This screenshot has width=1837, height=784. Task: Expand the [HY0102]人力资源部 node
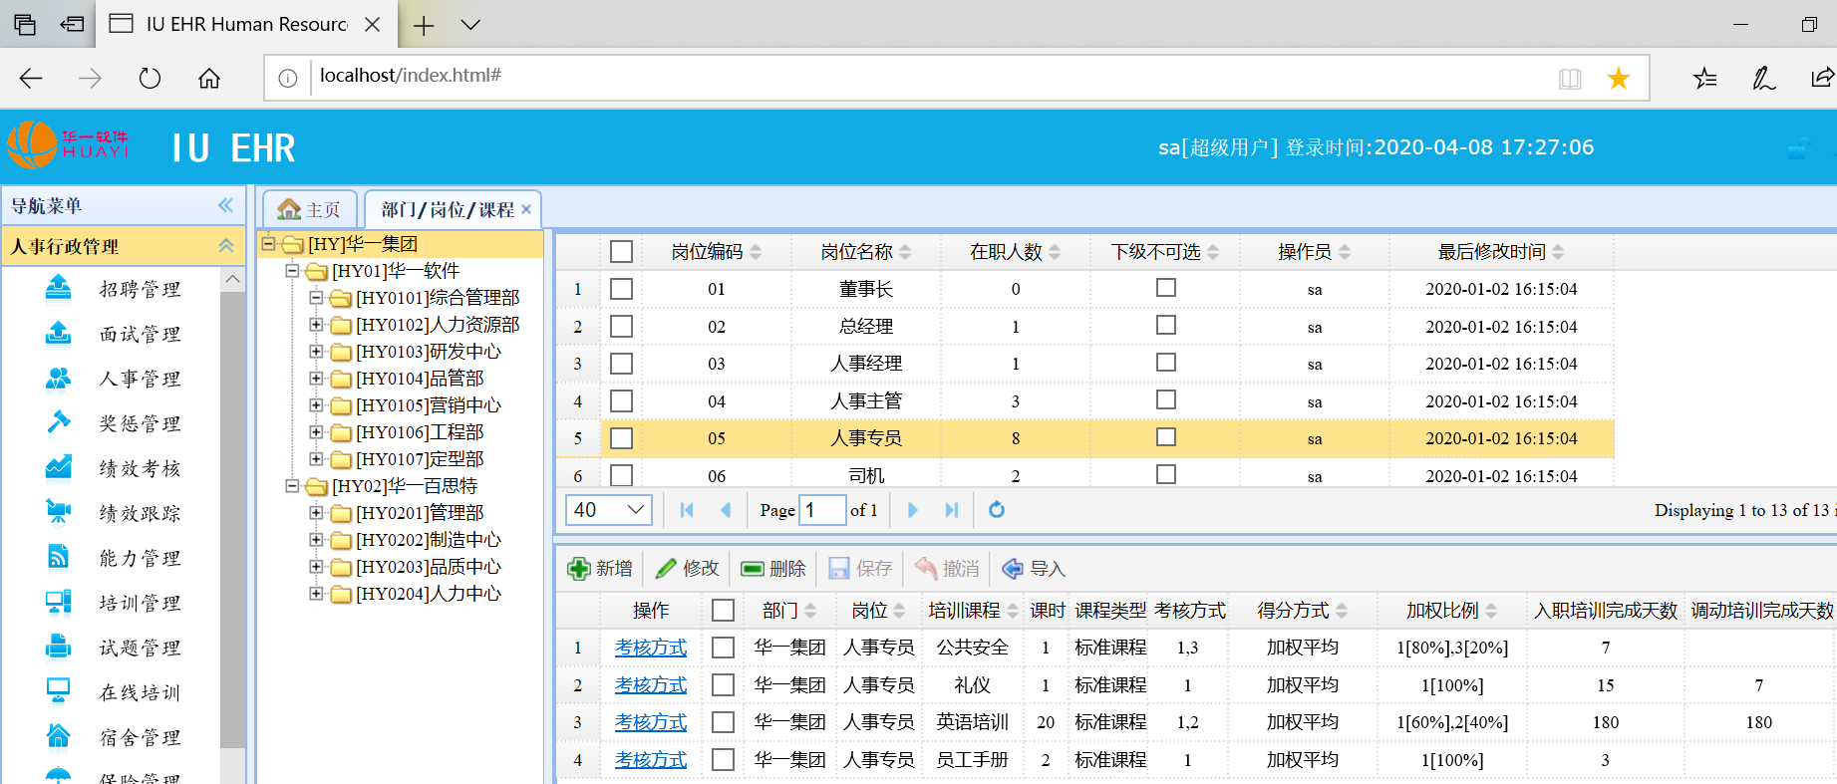pos(316,324)
